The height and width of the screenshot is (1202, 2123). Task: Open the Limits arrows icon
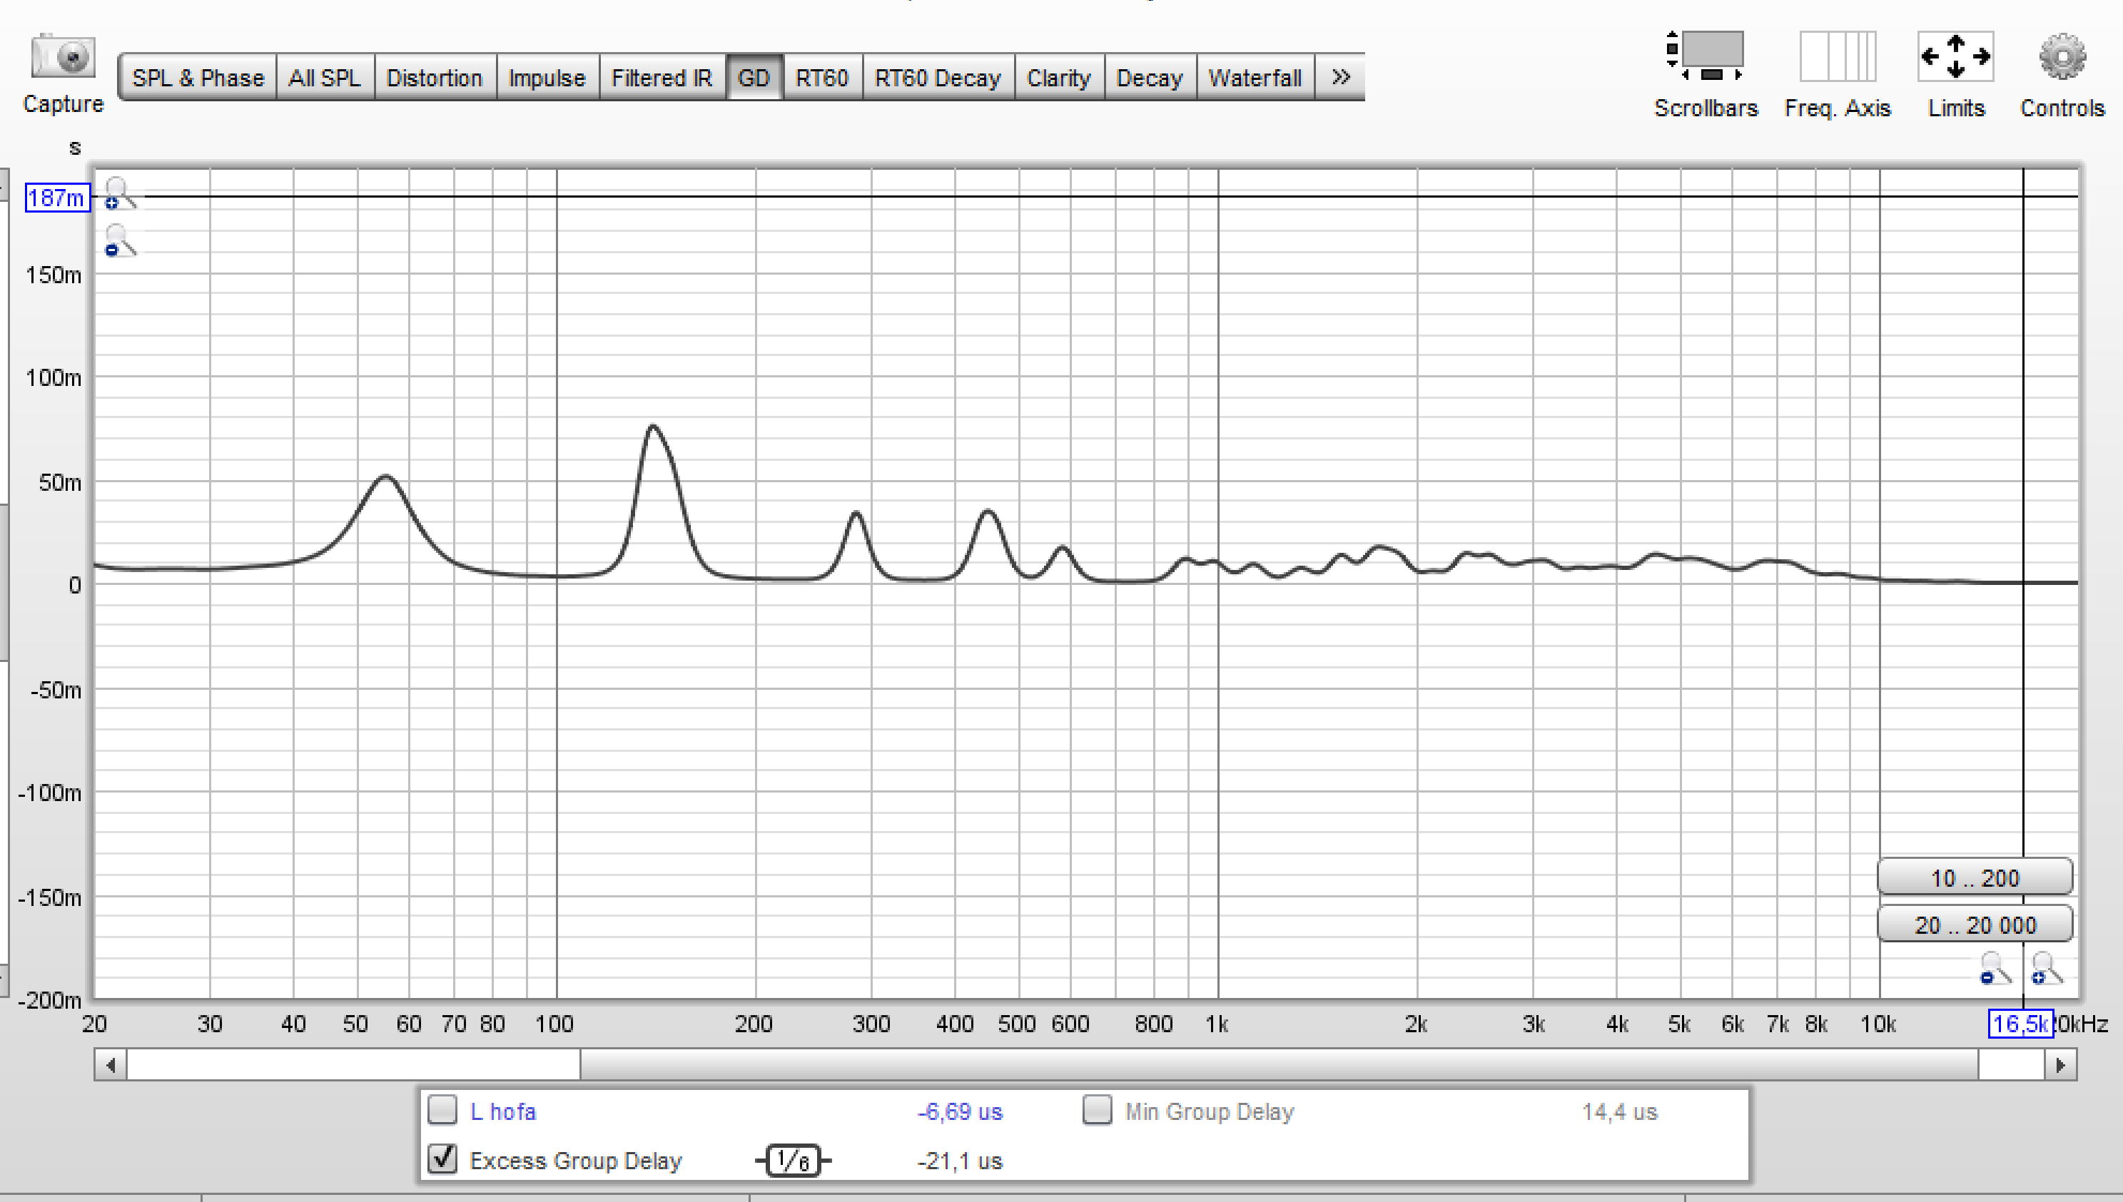coord(1955,56)
